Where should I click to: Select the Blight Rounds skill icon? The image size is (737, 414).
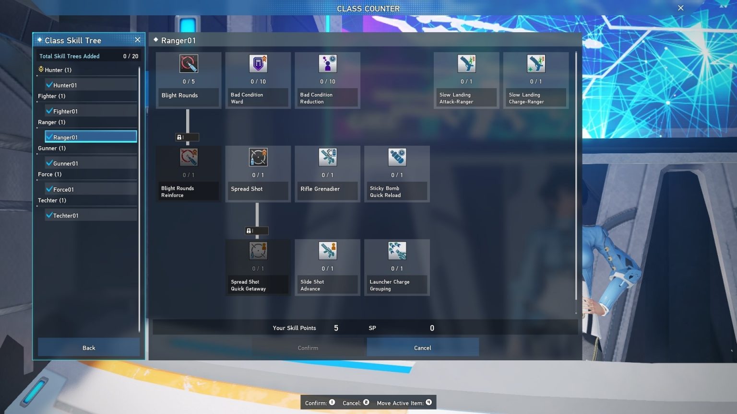point(189,64)
